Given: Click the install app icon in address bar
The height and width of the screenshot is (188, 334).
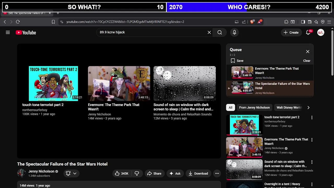Looking at the screenshot, I should pyautogui.click(x=237, y=22).
